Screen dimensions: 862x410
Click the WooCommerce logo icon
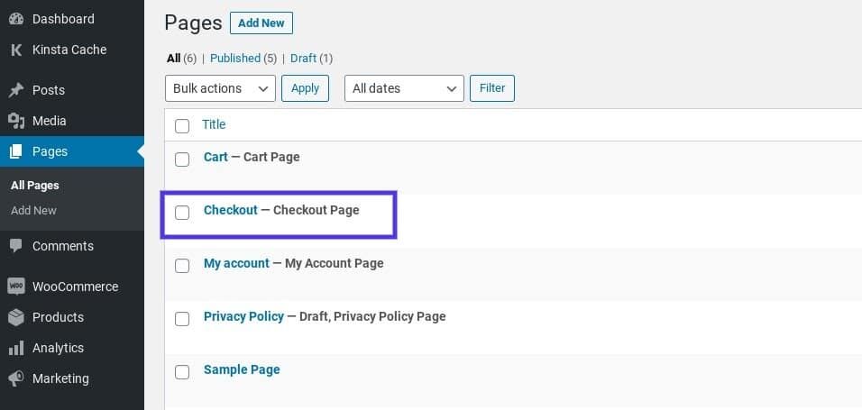(x=16, y=287)
